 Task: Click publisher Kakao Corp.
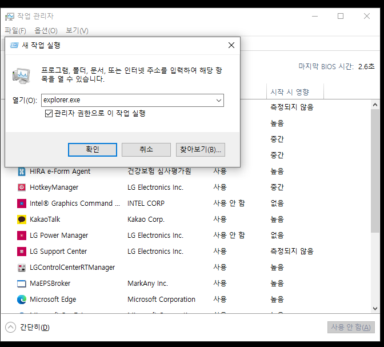(146, 220)
